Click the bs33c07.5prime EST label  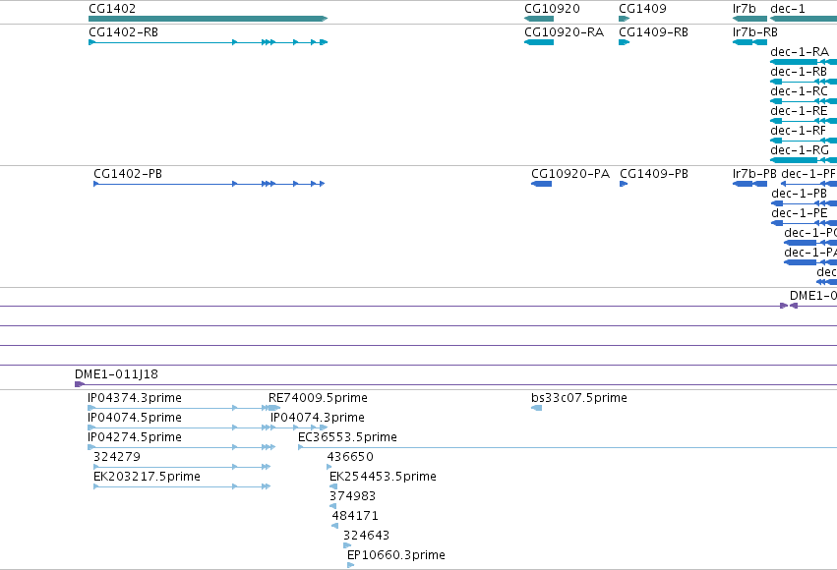point(579,398)
